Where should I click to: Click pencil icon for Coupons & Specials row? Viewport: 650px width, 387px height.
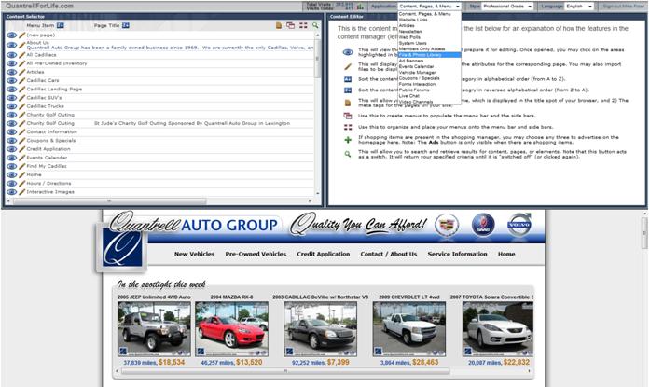click(x=22, y=141)
